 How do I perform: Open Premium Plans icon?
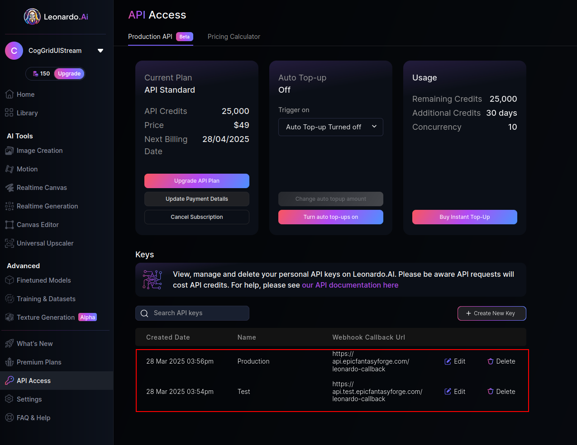pyautogui.click(x=9, y=362)
